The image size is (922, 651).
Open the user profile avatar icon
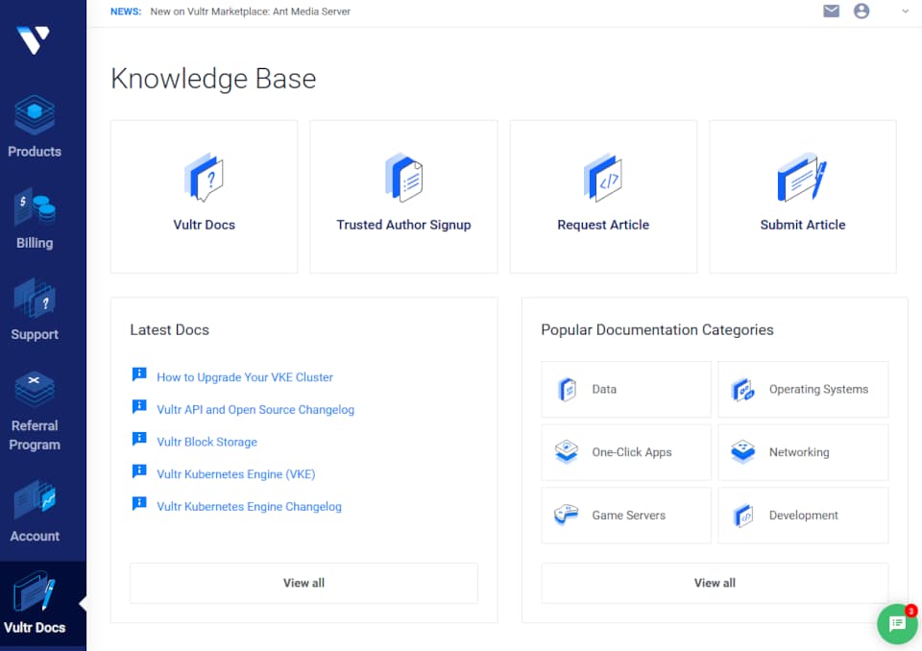click(x=861, y=12)
